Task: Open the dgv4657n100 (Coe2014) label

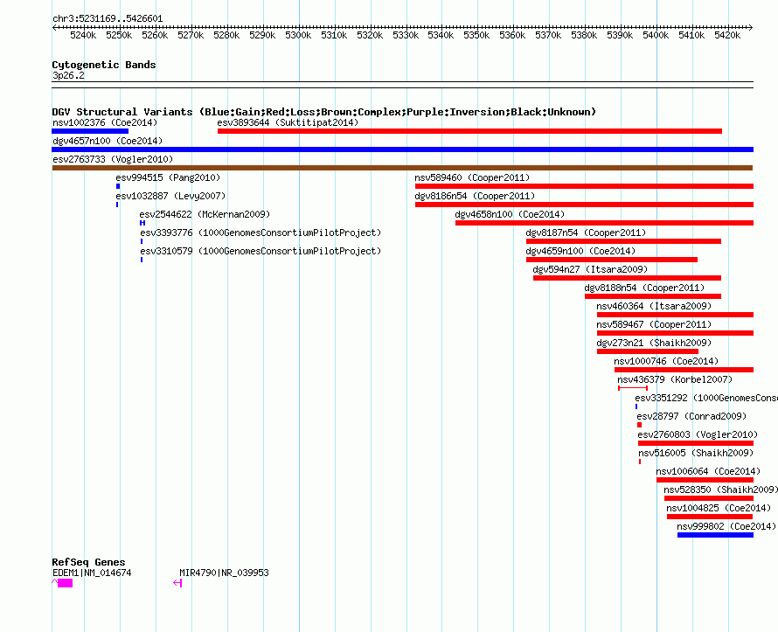Action: [108, 141]
